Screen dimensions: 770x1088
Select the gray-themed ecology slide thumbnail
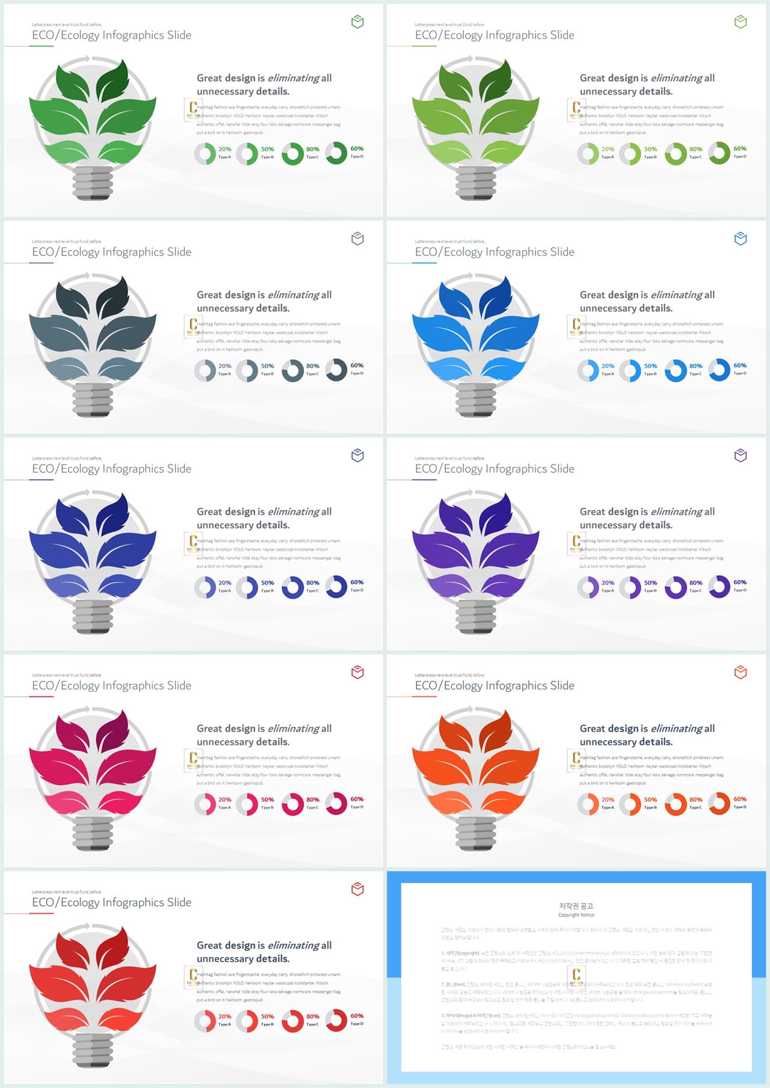[193, 327]
